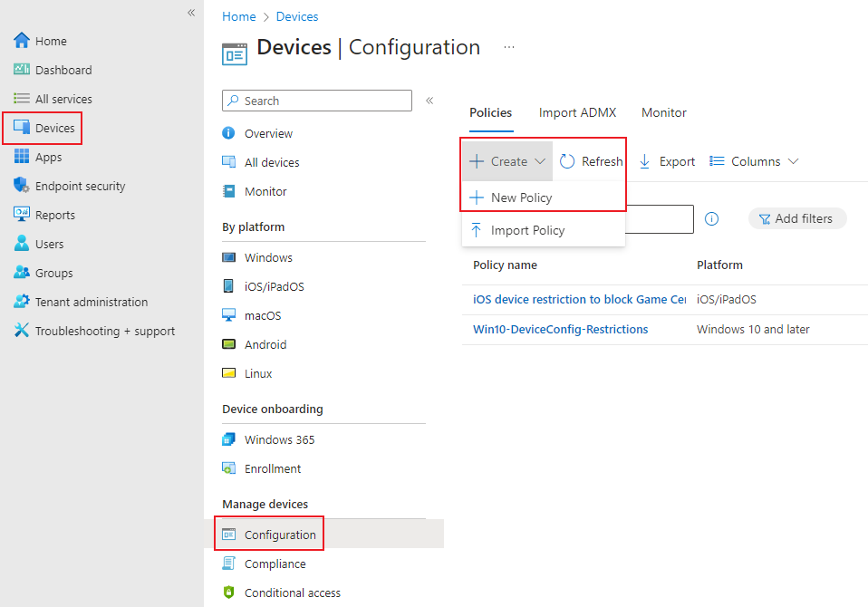Click the info icon beside the search box
The height and width of the screenshot is (607, 868).
click(712, 218)
